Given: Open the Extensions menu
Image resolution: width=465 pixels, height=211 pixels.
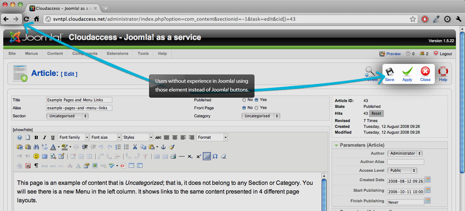Looking at the screenshot, I should tap(117, 53).
